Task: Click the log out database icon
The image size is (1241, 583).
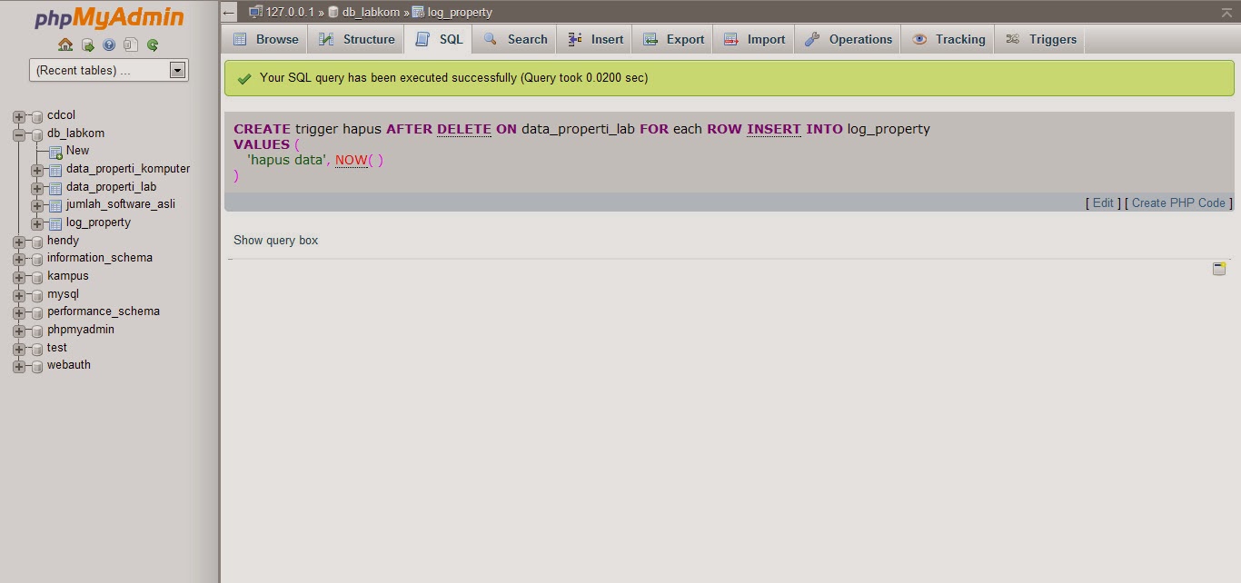Action: [x=88, y=44]
